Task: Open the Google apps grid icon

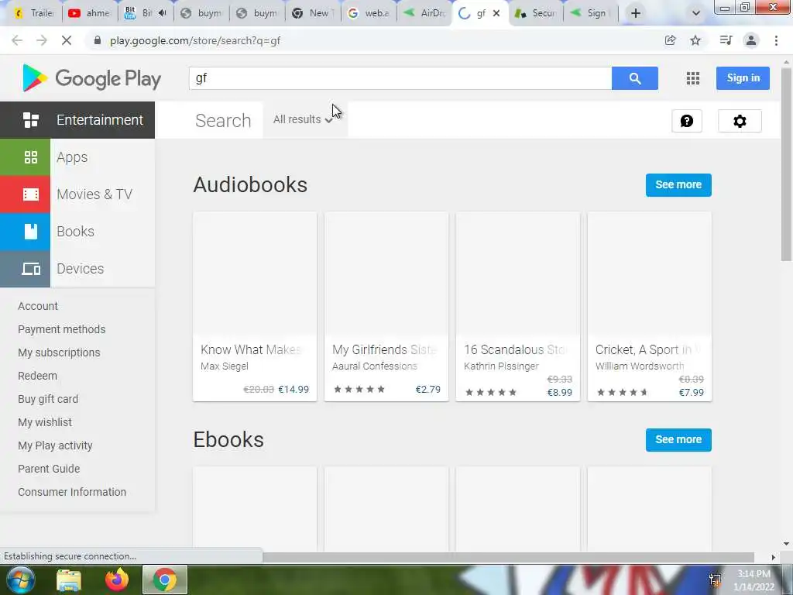Action: point(693,78)
